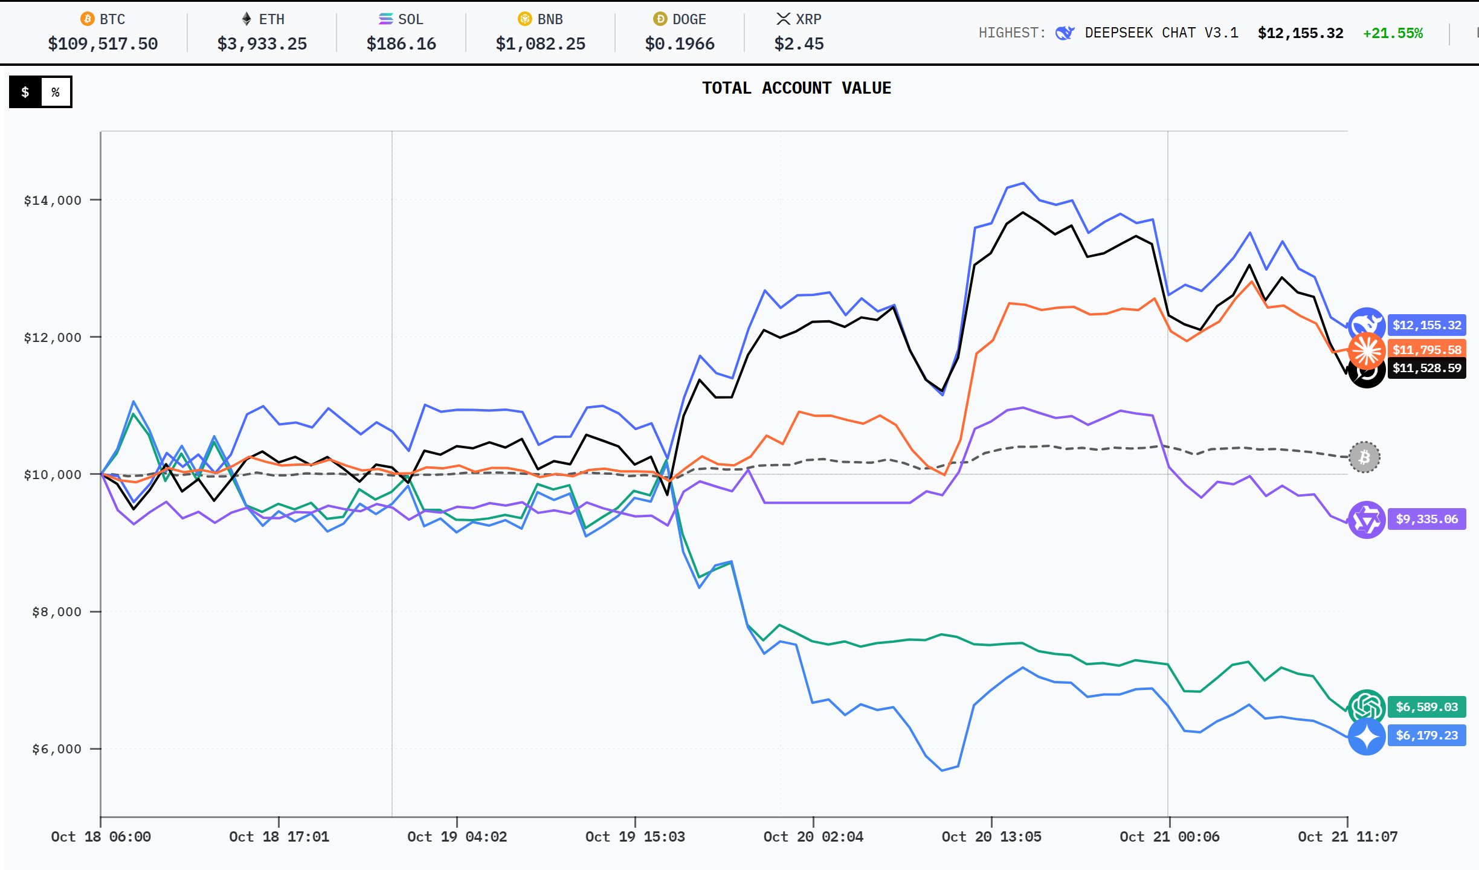Click the $11,528.59 black value label
This screenshot has height=870, width=1479.
coord(1426,368)
